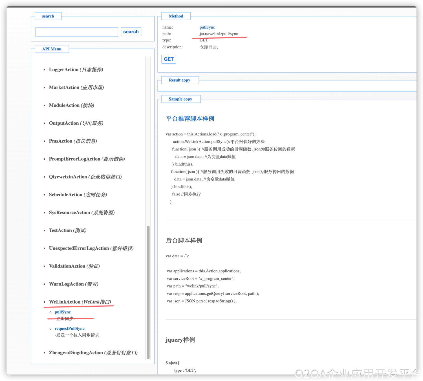Viewport: 423px width, 381px height.
Task: Expand TestAction in the API menu
Action: pyautogui.click(x=67, y=230)
